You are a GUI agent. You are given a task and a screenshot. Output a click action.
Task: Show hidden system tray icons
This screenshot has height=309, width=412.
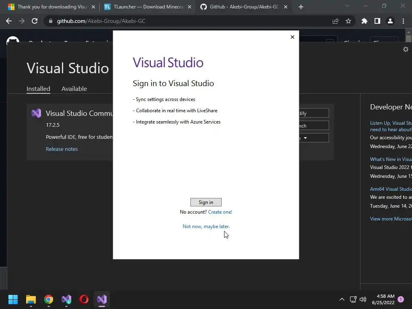(x=342, y=299)
